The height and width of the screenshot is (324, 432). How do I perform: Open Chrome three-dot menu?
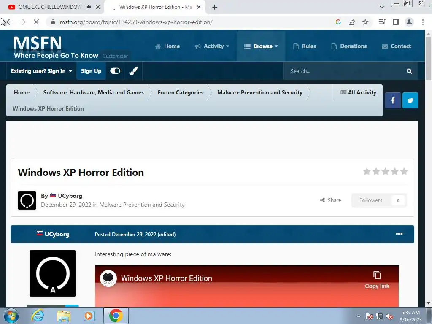pos(423,22)
